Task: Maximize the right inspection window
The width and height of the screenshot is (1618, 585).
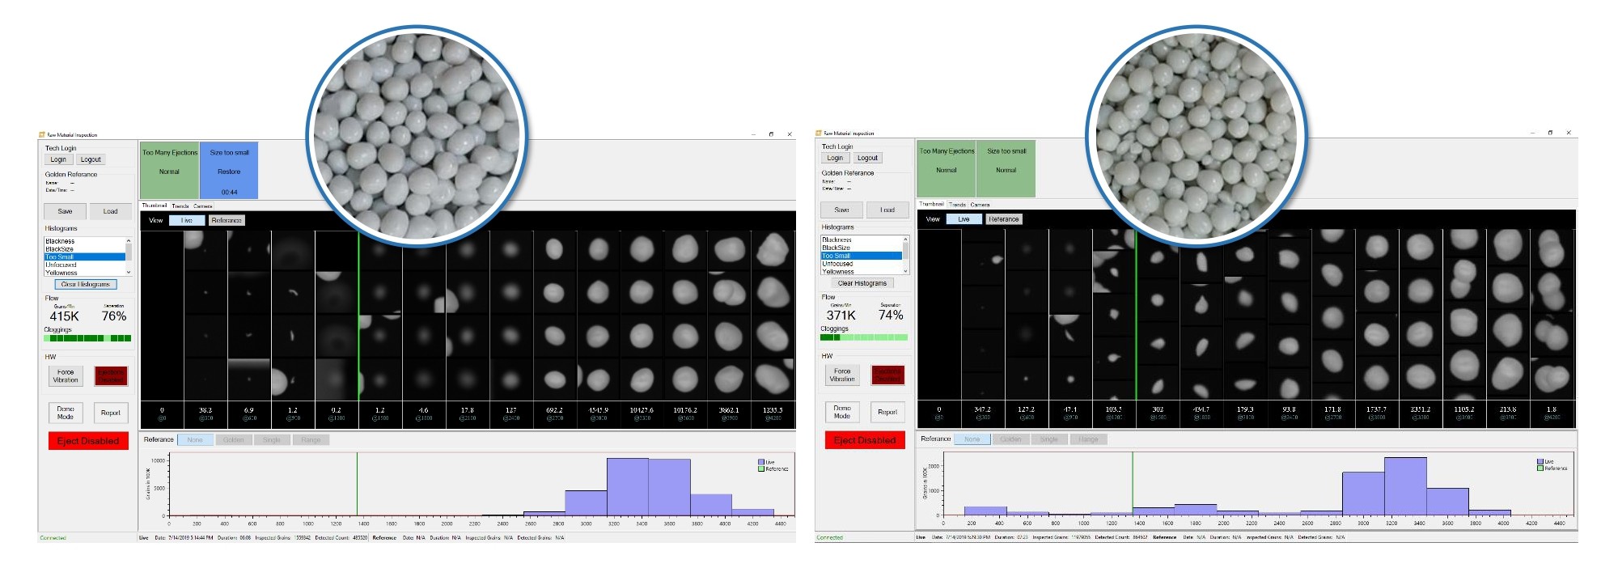Action: pyautogui.click(x=1550, y=133)
